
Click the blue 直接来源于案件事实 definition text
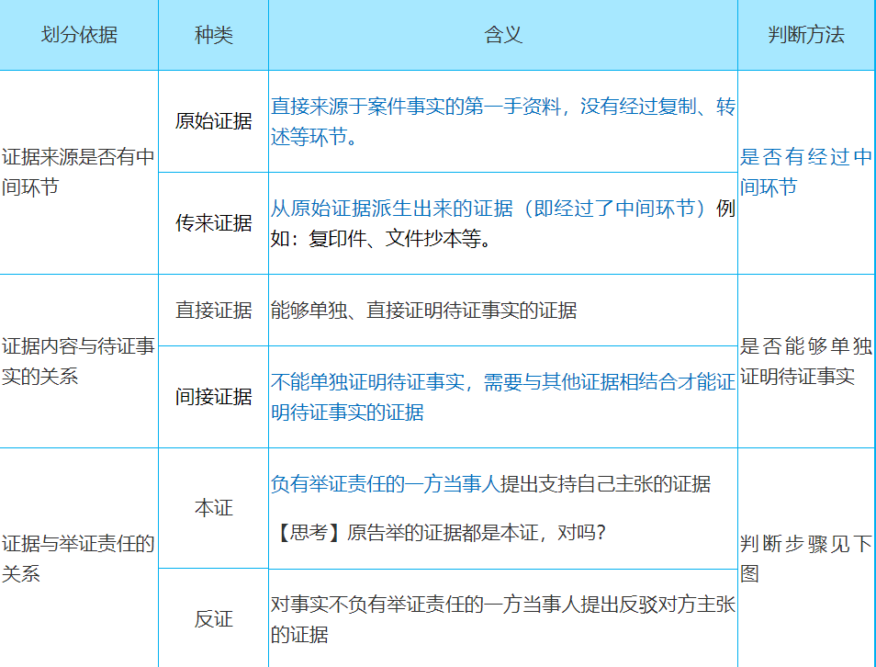(x=502, y=121)
